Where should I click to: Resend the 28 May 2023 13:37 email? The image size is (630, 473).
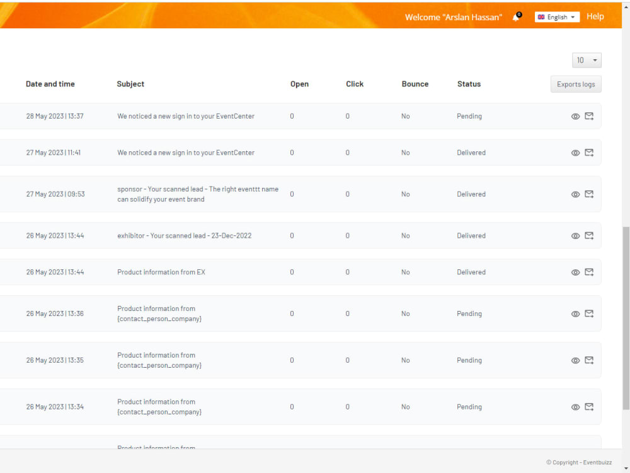coord(589,116)
